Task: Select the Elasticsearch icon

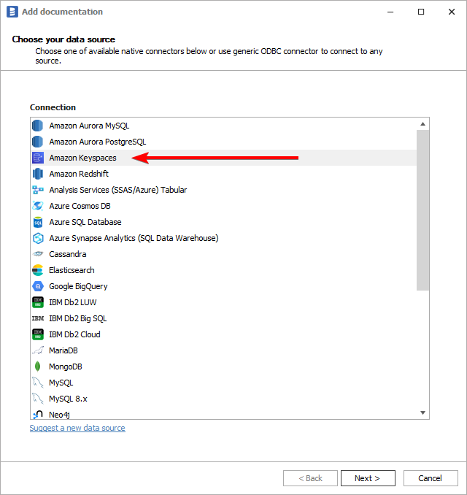Action: click(x=38, y=270)
